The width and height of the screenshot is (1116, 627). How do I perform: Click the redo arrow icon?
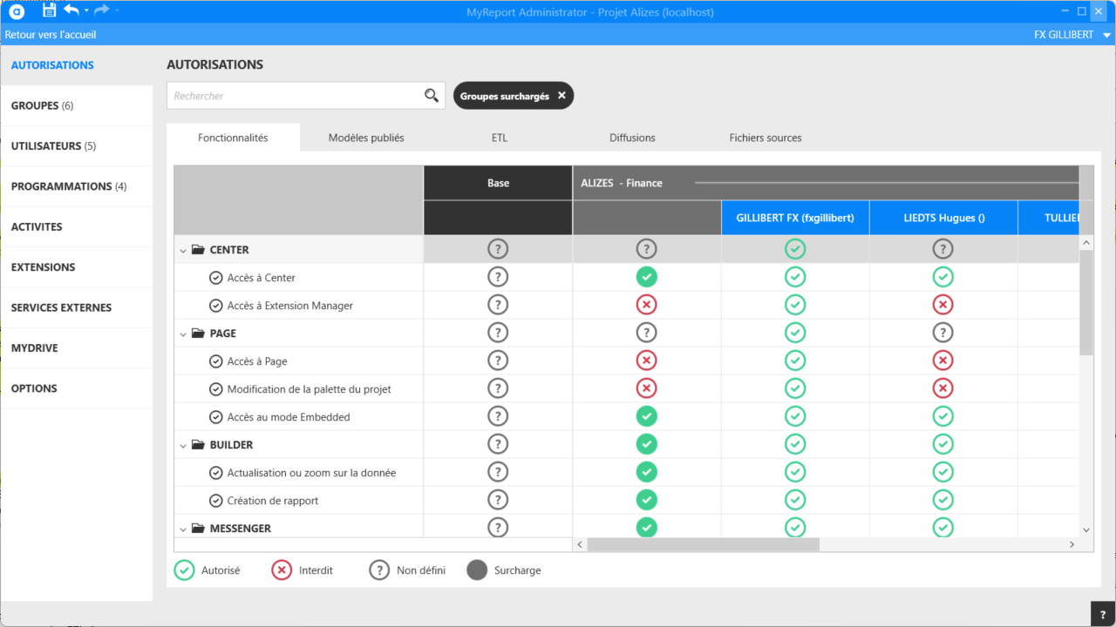point(101,10)
